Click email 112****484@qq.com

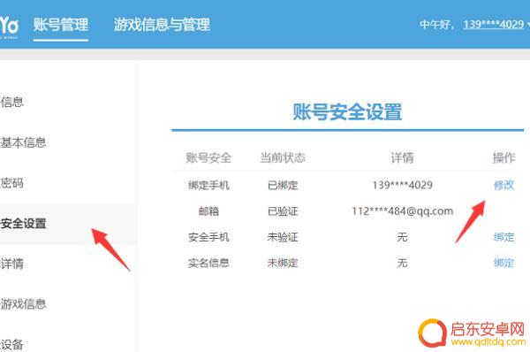(402, 211)
